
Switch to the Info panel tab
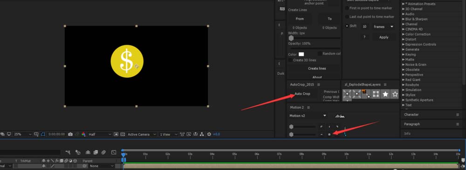(407, 134)
